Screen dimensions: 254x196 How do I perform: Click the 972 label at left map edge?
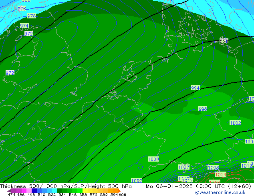pos(10,73)
